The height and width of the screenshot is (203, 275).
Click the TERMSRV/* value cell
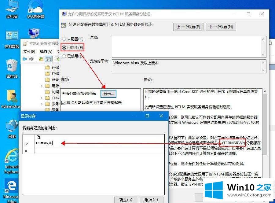[x=99, y=143]
